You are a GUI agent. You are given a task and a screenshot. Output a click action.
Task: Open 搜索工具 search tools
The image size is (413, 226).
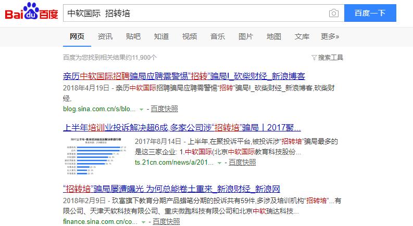click(x=331, y=58)
